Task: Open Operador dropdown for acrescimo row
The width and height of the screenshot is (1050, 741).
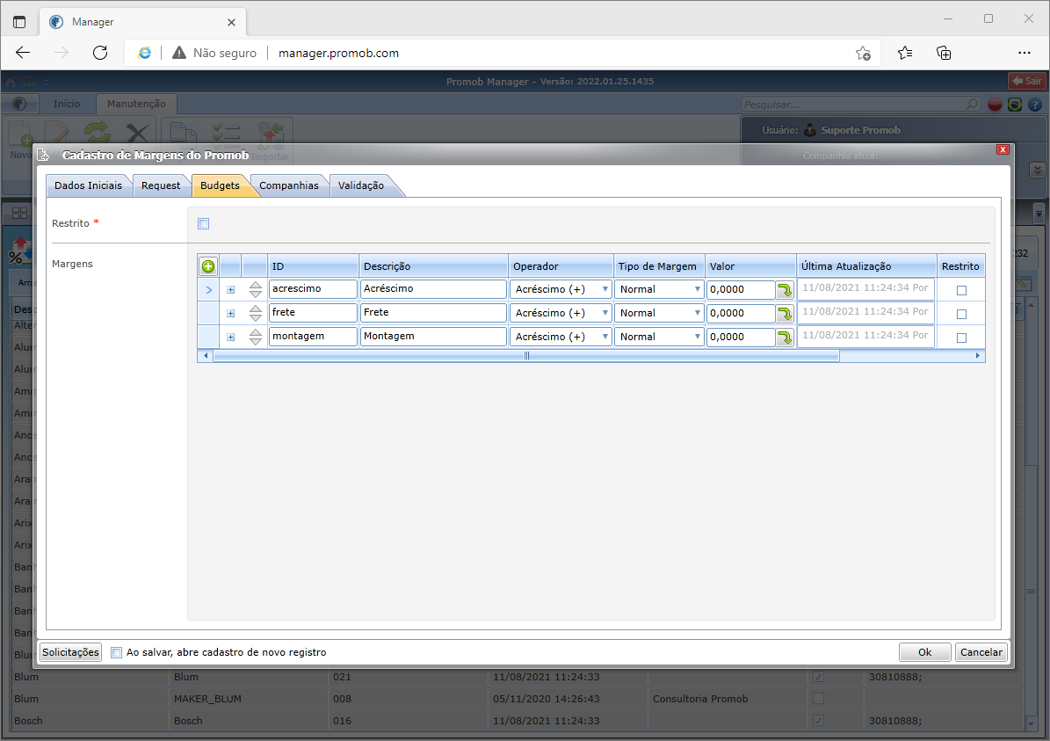Action: click(561, 289)
